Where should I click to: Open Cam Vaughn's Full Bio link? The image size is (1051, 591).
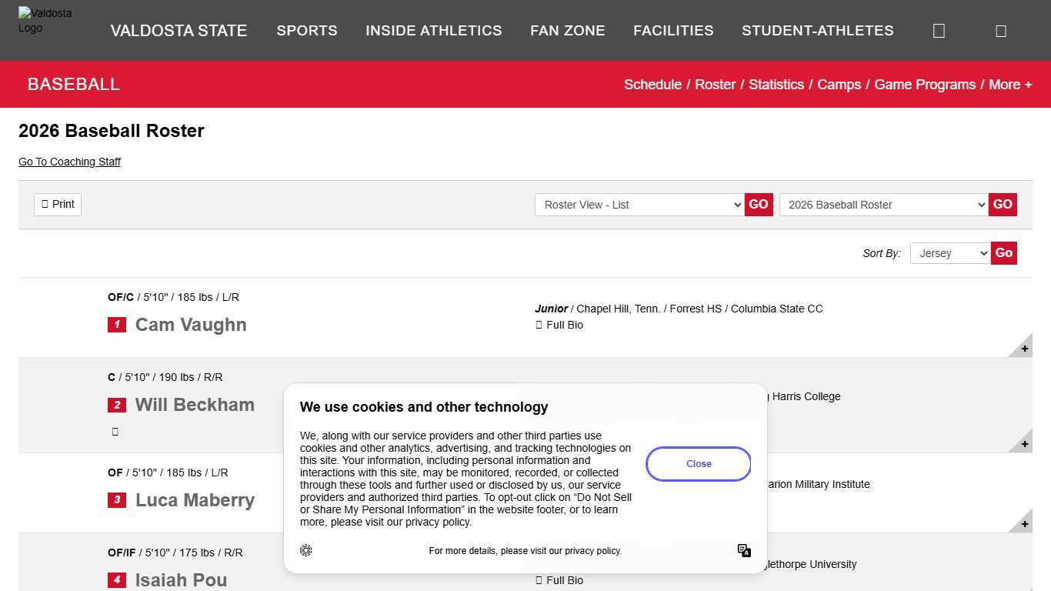(x=564, y=325)
